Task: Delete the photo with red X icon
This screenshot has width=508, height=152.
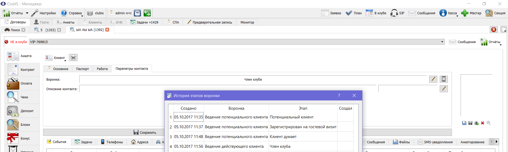Action: (x=483, y=123)
